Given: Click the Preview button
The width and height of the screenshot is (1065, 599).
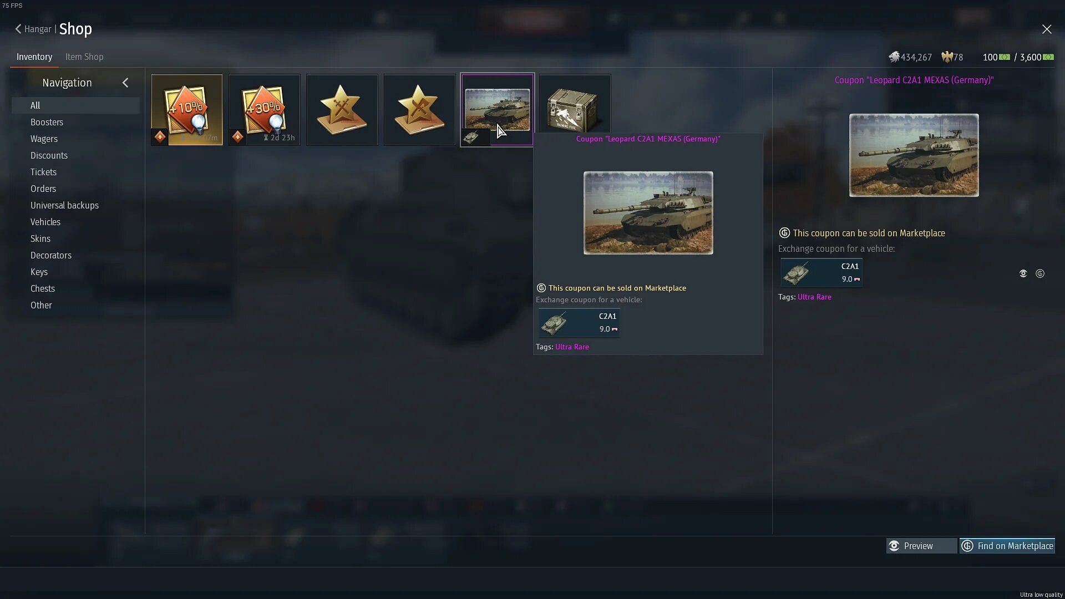Looking at the screenshot, I should click(x=921, y=546).
